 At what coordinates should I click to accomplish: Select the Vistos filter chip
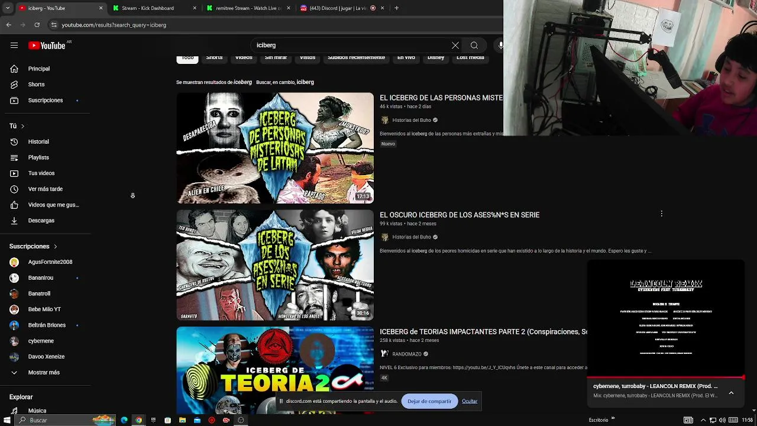click(308, 58)
